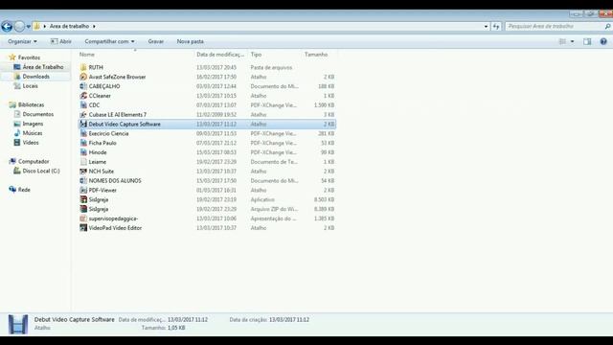Open the Organizar menu
Screen dimensions: 613x345
click(22, 41)
